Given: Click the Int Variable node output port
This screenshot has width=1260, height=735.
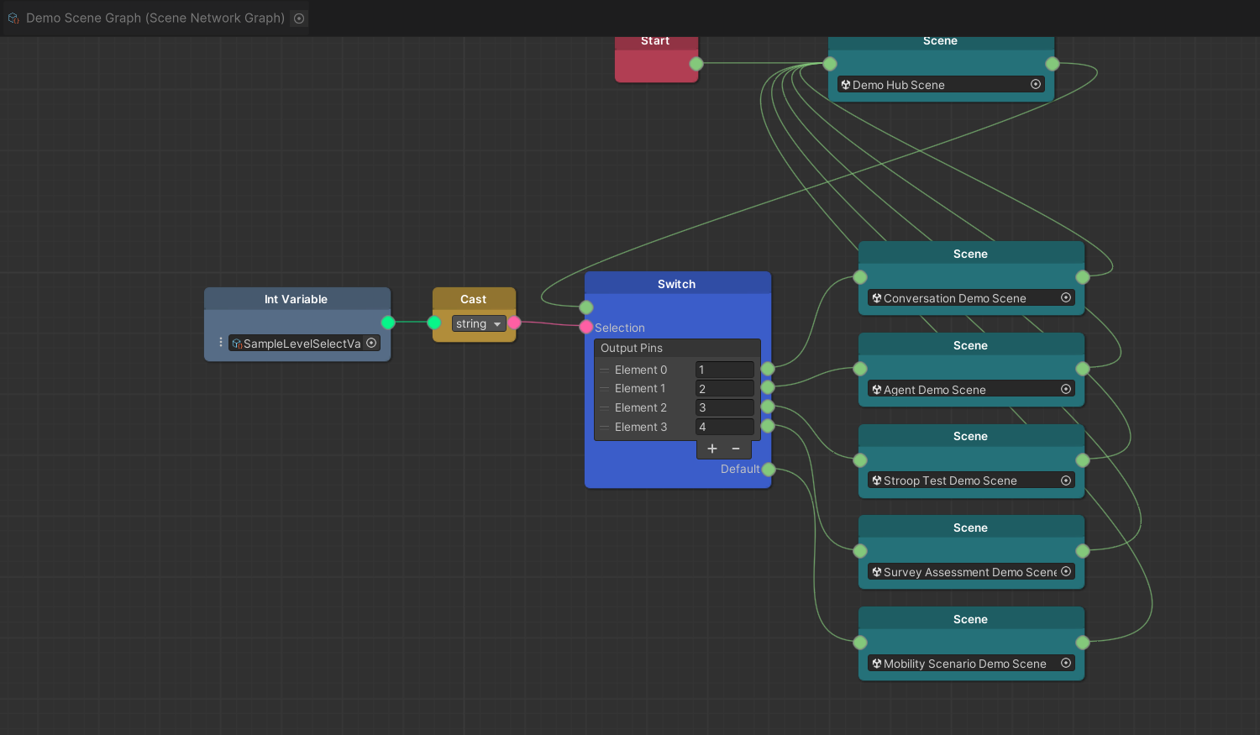Looking at the screenshot, I should 388,323.
